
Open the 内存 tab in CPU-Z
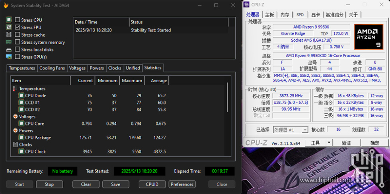point(285,15)
